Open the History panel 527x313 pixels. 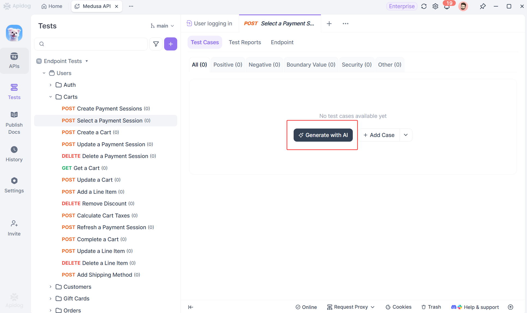pyautogui.click(x=14, y=154)
